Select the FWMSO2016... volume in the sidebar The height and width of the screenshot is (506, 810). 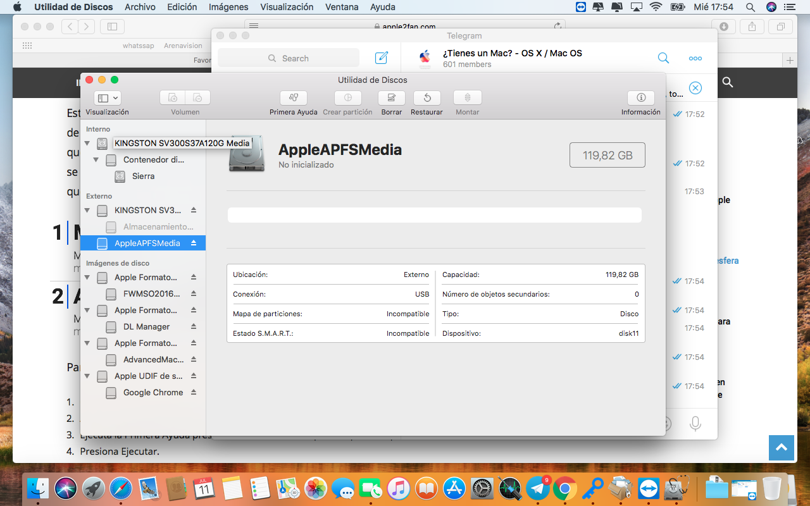pyautogui.click(x=143, y=293)
